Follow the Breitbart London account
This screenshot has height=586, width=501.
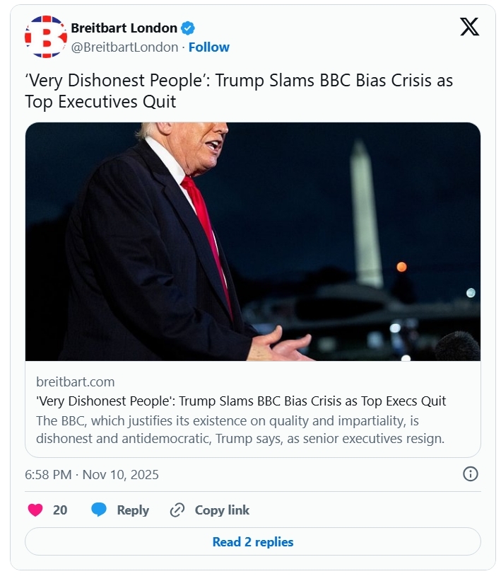tap(208, 47)
